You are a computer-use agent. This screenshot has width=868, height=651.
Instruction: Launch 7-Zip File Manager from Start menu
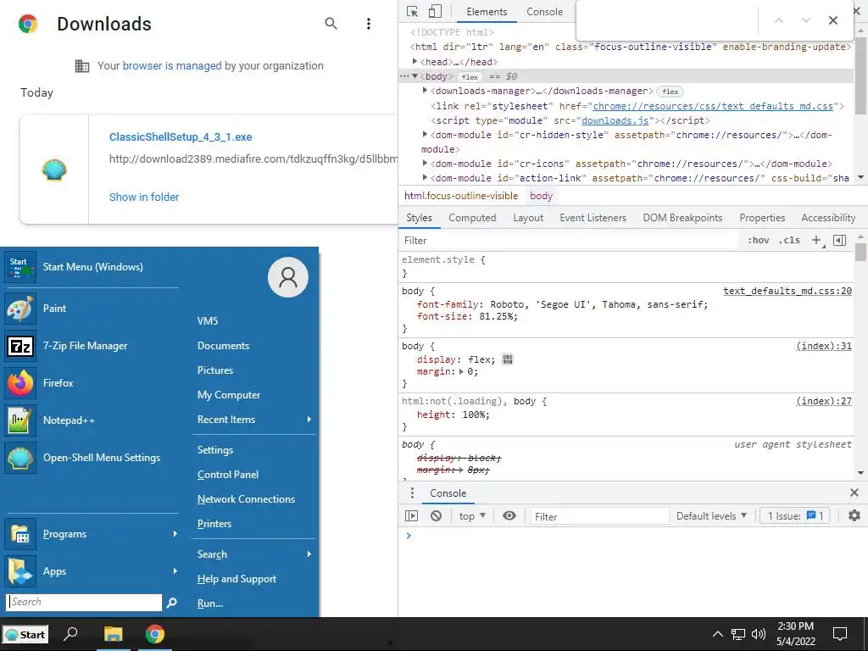(x=92, y=346)
